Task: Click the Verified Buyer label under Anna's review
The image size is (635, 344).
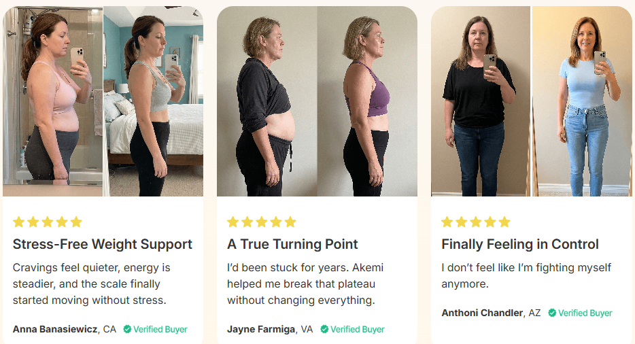Action: point(160,330)
